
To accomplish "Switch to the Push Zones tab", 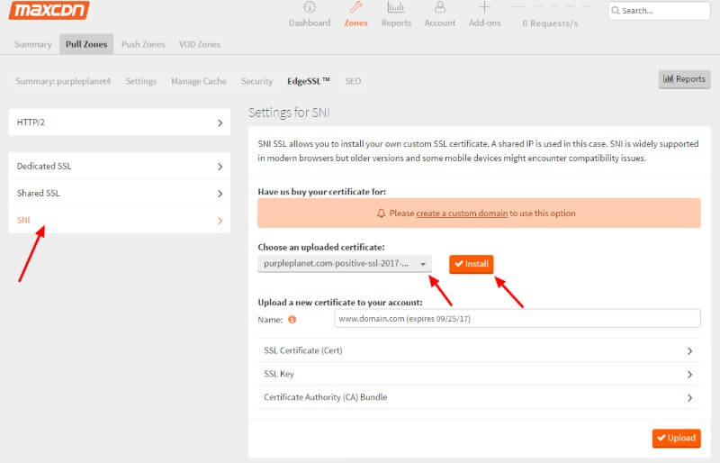I will coord(144,44).
